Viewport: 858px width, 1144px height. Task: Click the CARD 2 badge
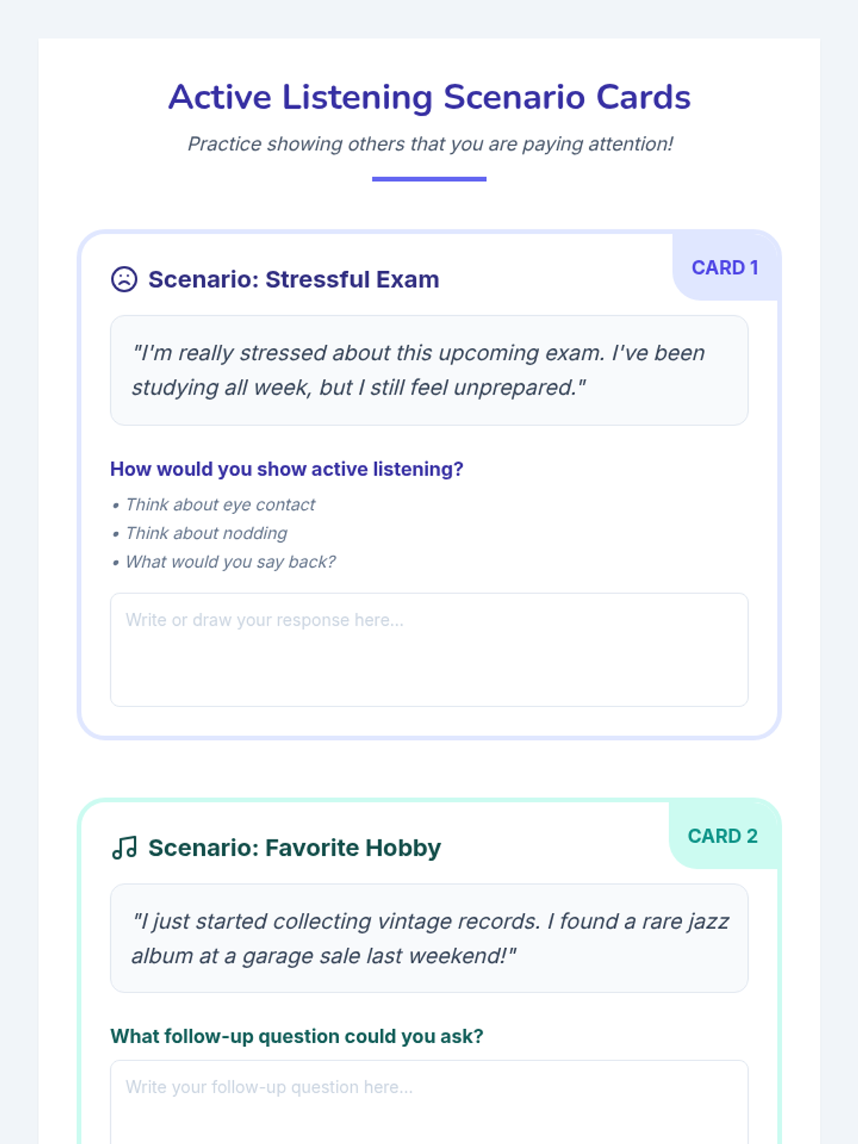coord(722,836)
